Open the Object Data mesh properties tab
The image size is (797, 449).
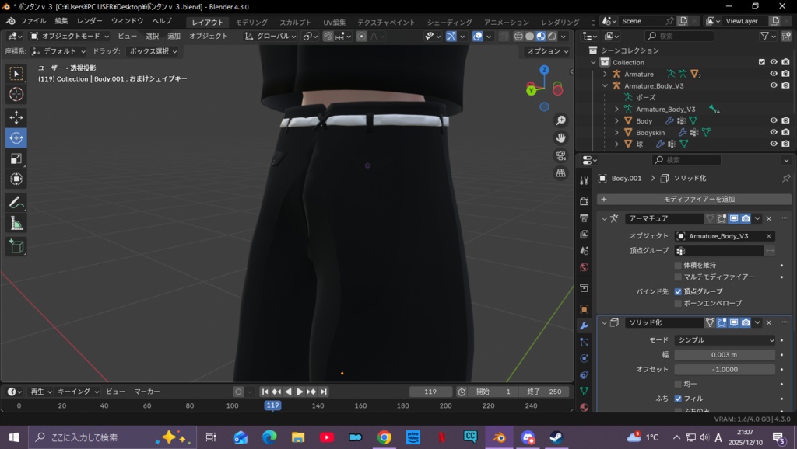pyautogui.click(x=584, y=392)
